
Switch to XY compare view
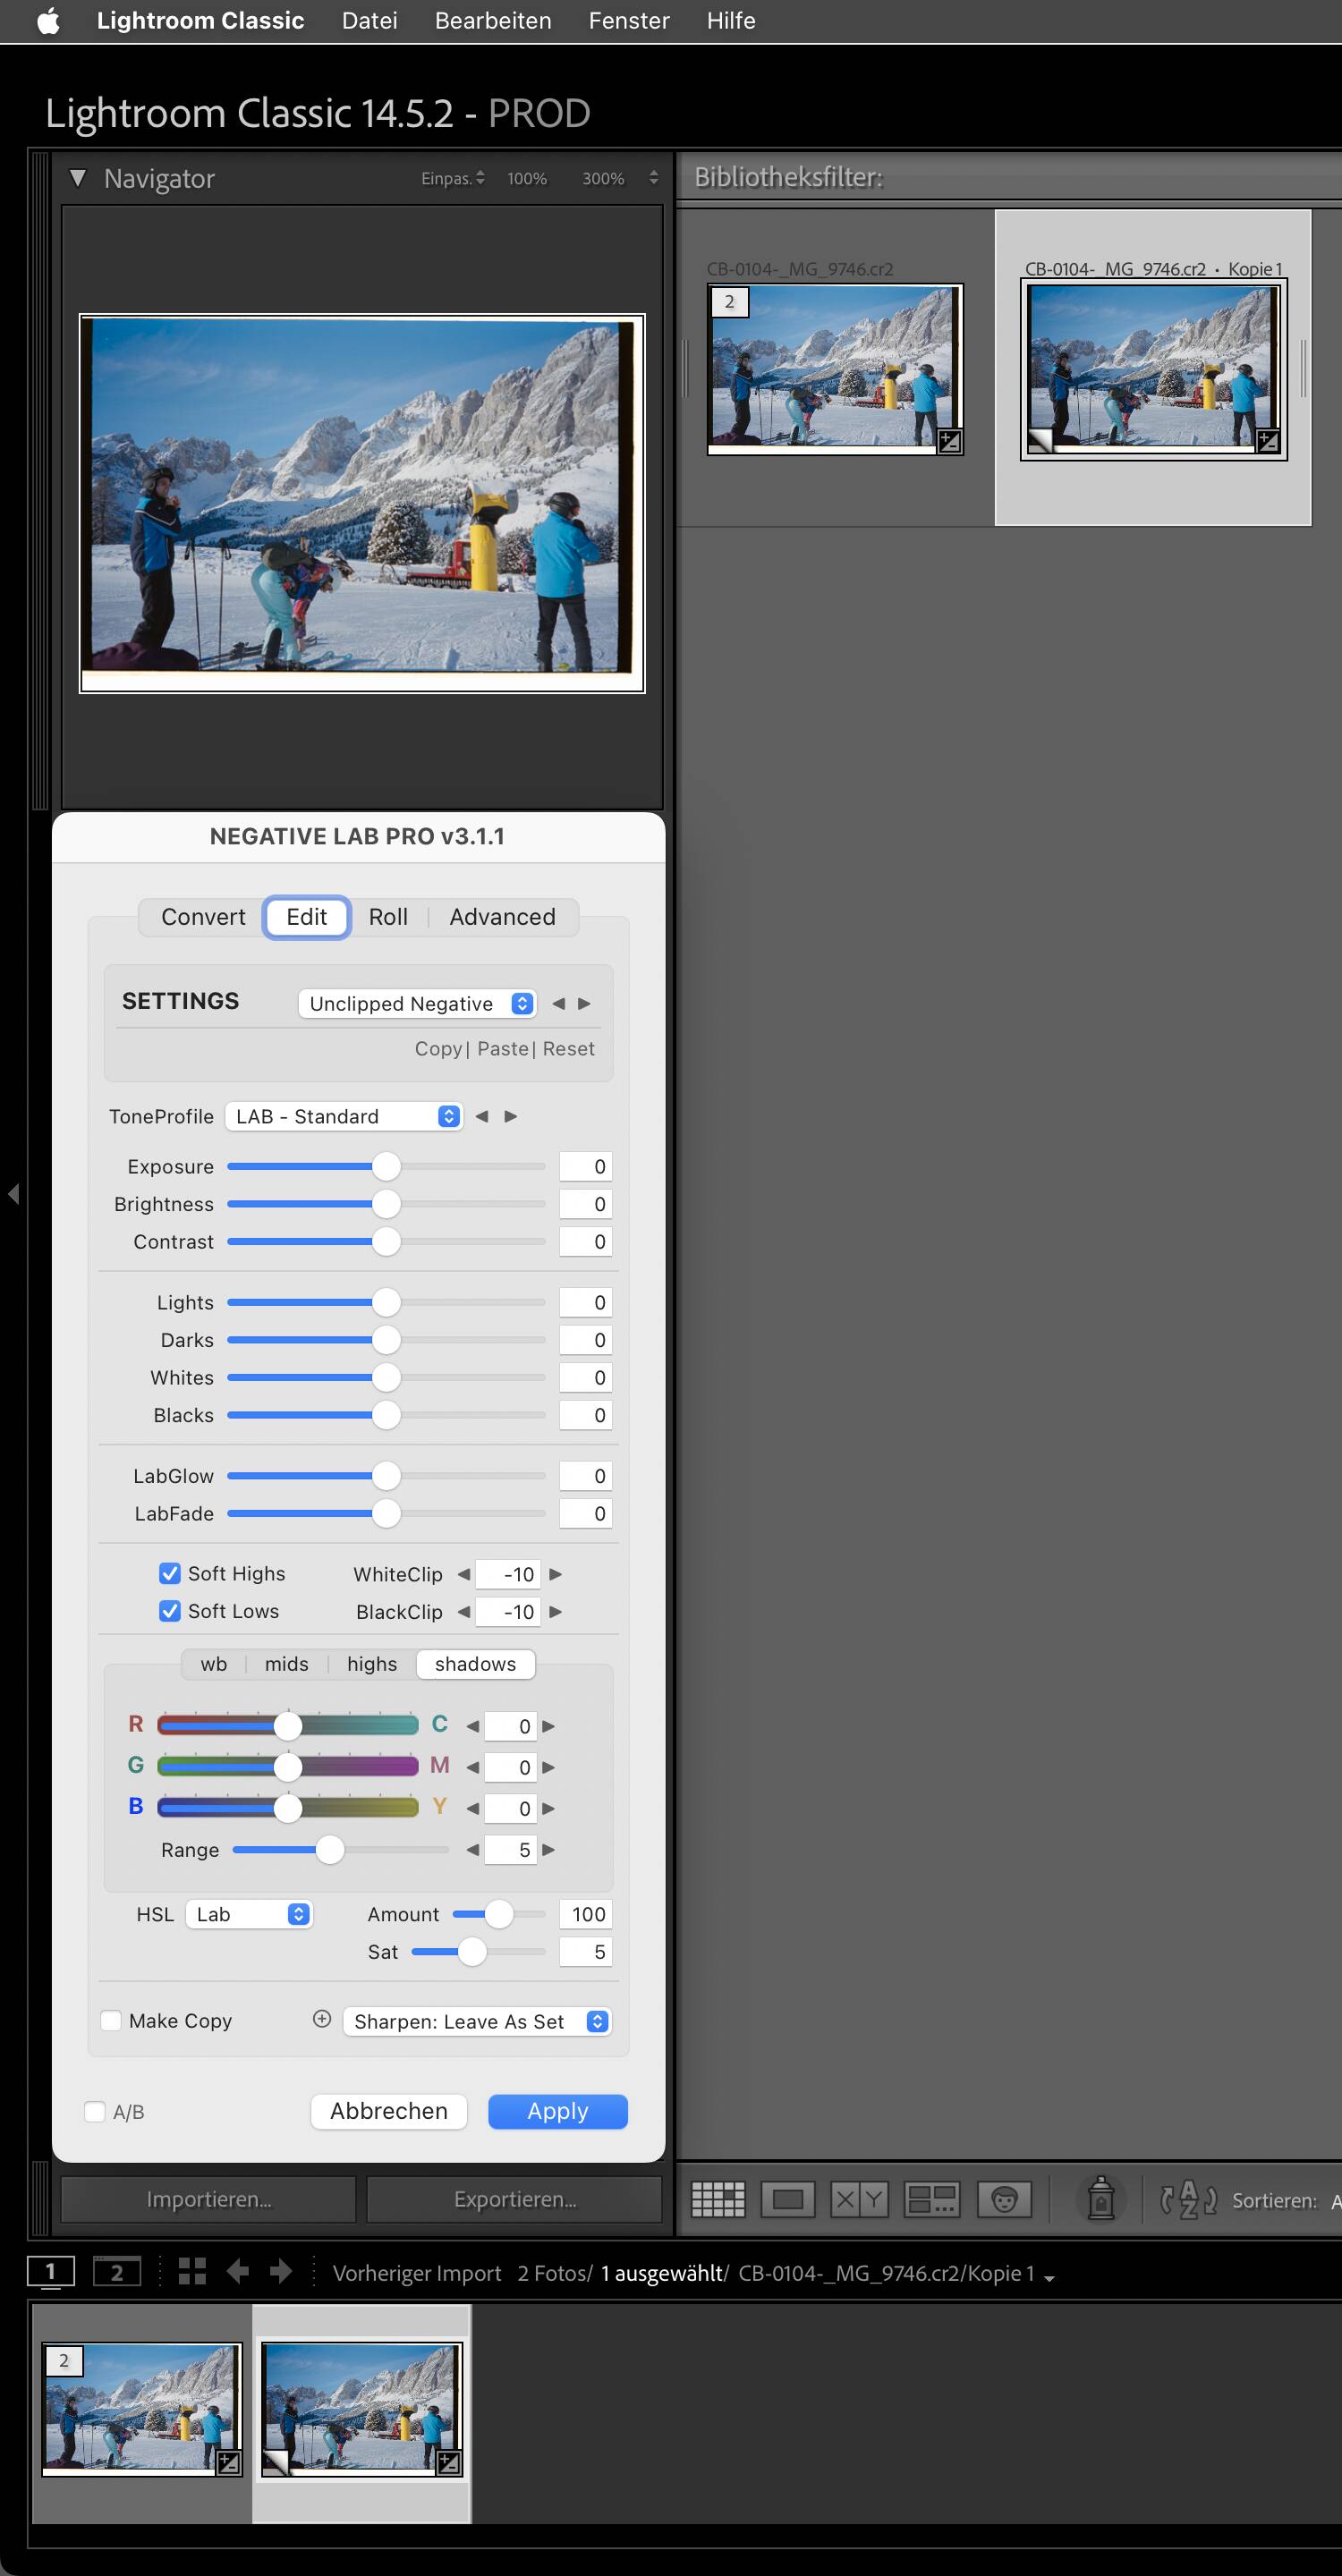pos(859,2200)
